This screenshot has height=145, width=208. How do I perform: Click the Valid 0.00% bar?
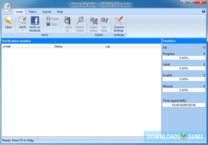tap(184, 68)
